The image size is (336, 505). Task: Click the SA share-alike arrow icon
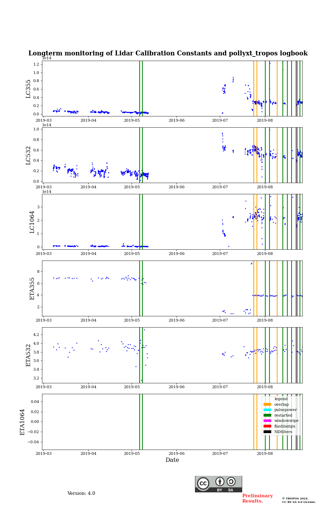[x=231, y=482]
